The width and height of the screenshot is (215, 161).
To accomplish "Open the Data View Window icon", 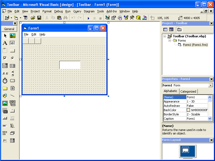I will click(x=138, y=18).
